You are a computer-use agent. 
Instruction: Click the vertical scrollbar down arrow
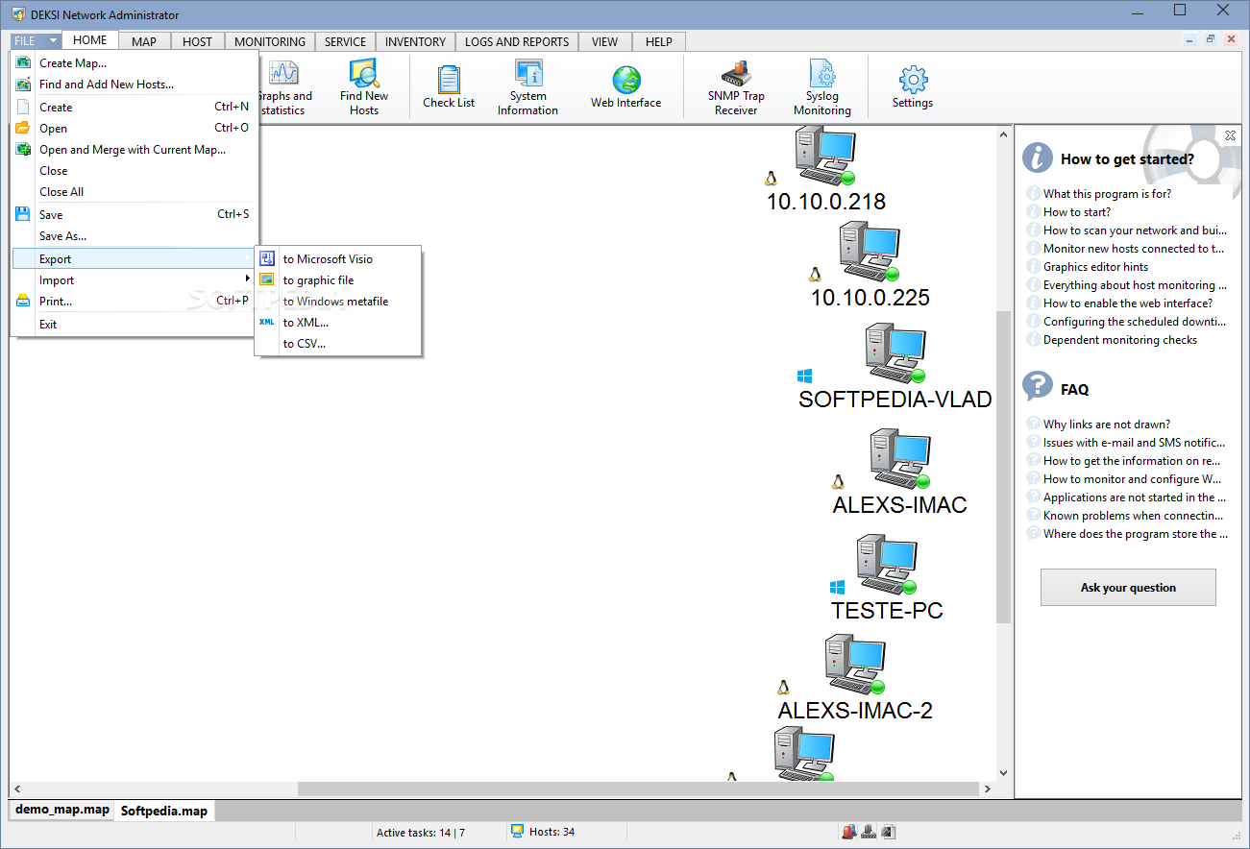1003,772
